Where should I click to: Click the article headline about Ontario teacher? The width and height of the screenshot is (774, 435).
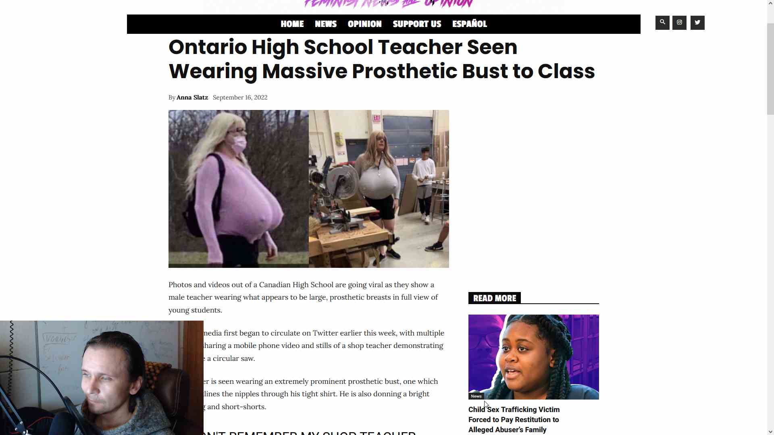click(382, 59)
